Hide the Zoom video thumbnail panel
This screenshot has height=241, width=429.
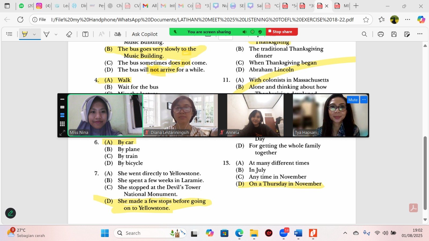pyautogui.click(x=62, y=99)
